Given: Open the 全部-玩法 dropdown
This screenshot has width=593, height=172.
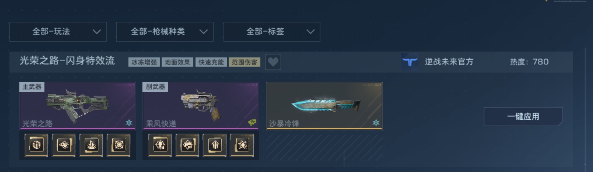Looking at the screenshot, I should pyautogui.click(x=58, y=32).
